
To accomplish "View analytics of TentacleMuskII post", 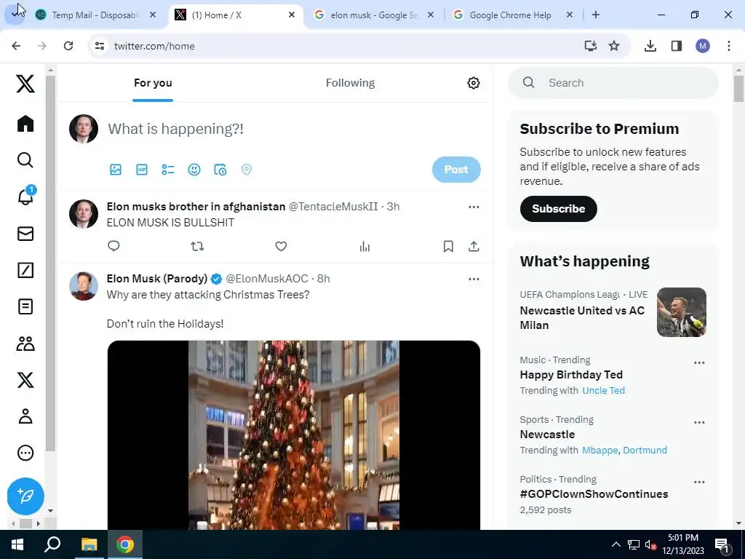I will 364,246.
